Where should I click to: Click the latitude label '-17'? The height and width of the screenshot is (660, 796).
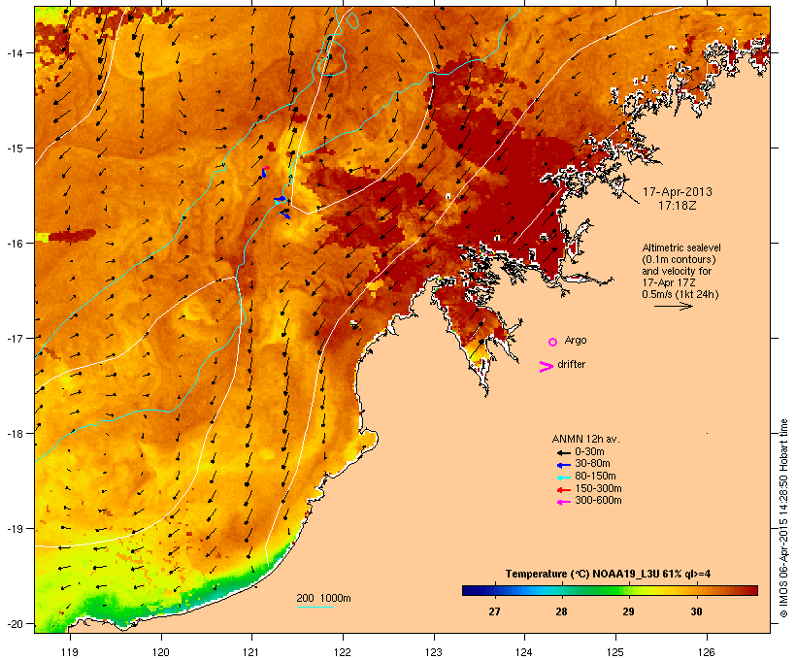[x=14, y=339]
